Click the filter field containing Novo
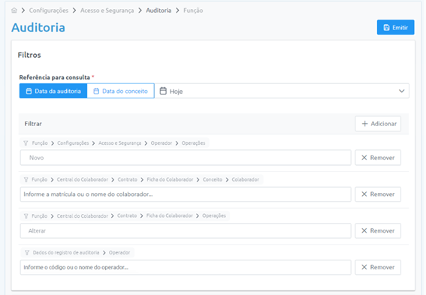The height and width of the screenshot is (295, 426). 186,158
